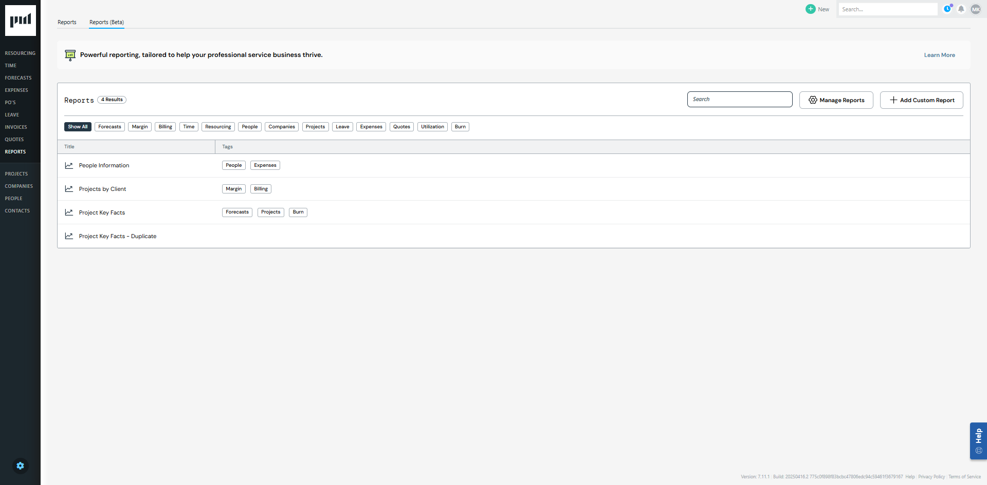Click the Projects by Client chart icon
This screenshot has width=987, height=485.
point(69,189)
